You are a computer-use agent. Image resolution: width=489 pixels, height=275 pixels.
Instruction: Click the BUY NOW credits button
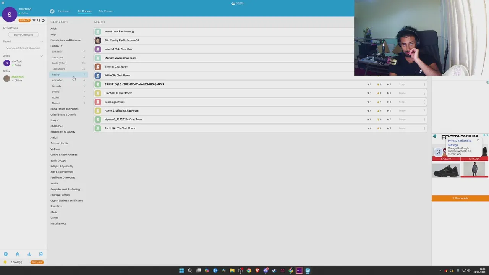(37, 262)
